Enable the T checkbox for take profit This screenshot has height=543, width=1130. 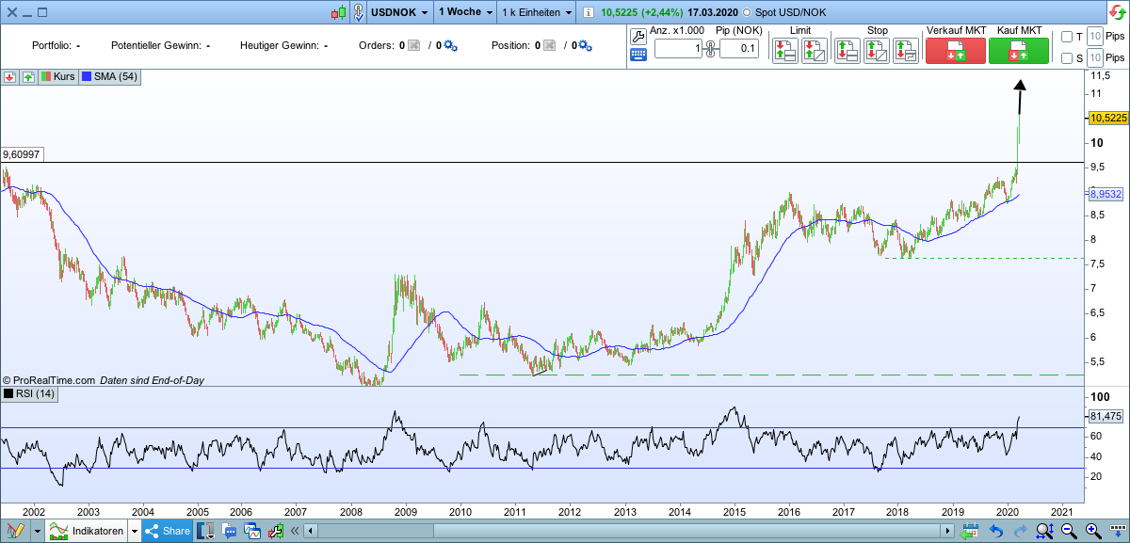point(1069,36)
